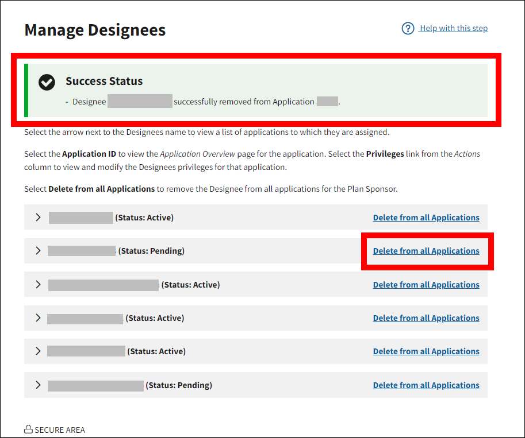Expand the last designee row with Pending status

(39, 385)
